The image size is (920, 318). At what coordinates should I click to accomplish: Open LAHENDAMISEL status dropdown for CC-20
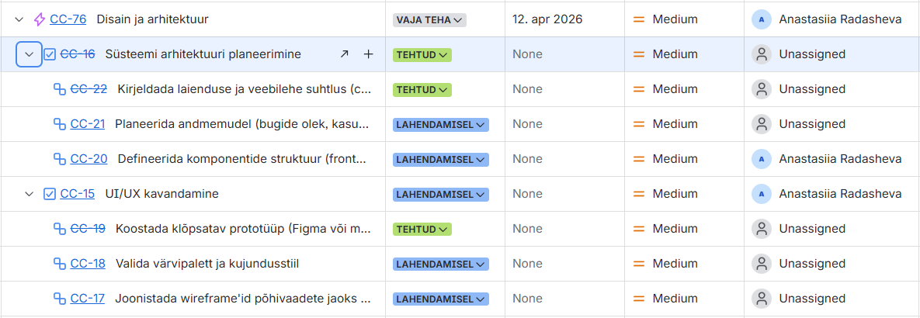(440, 160)
